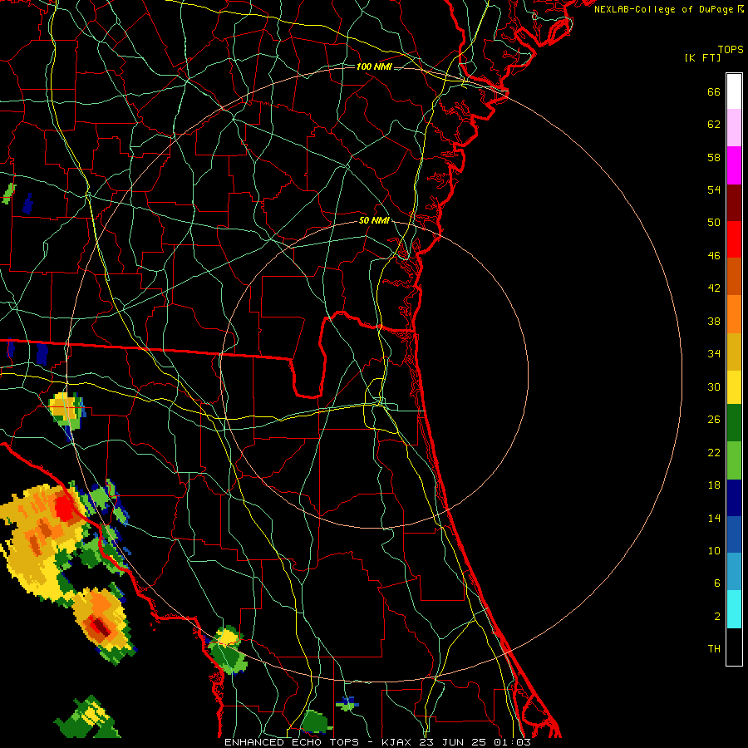
Task: Pick the navy blue legend swatch
Action: 734,498
